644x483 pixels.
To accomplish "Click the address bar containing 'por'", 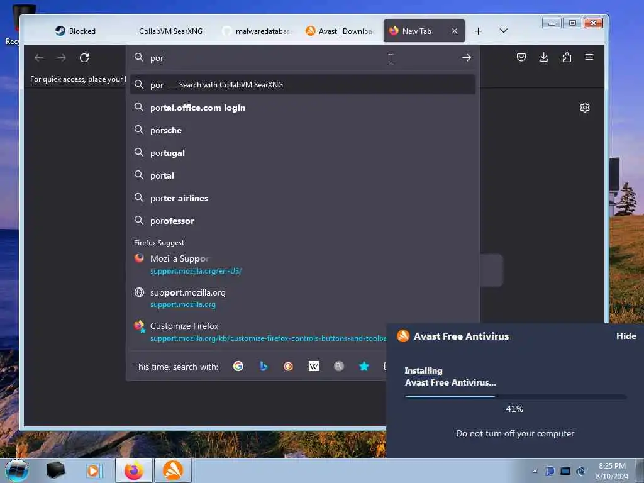I will coord(302,58).
